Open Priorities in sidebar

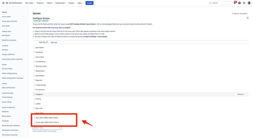[x=5, y=121]
